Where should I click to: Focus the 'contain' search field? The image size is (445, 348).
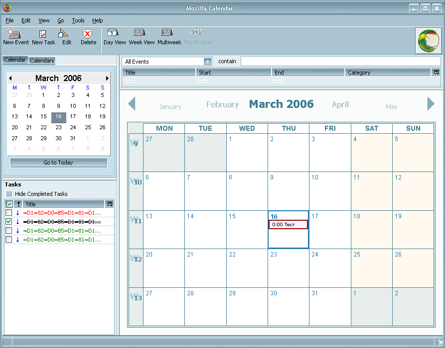coord(340,61)
